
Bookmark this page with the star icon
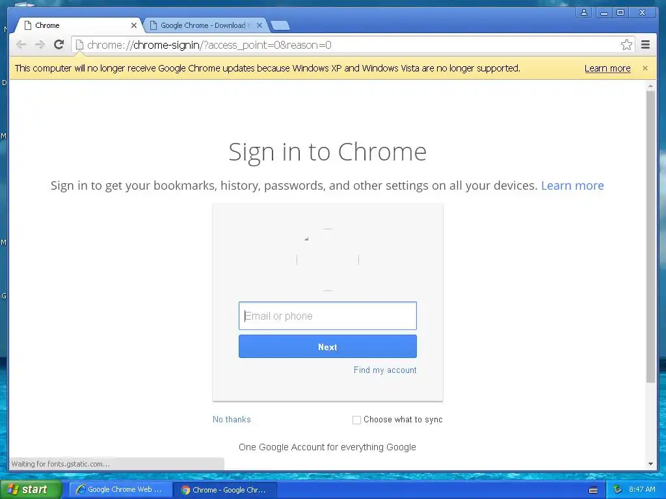tap(626, 45)
